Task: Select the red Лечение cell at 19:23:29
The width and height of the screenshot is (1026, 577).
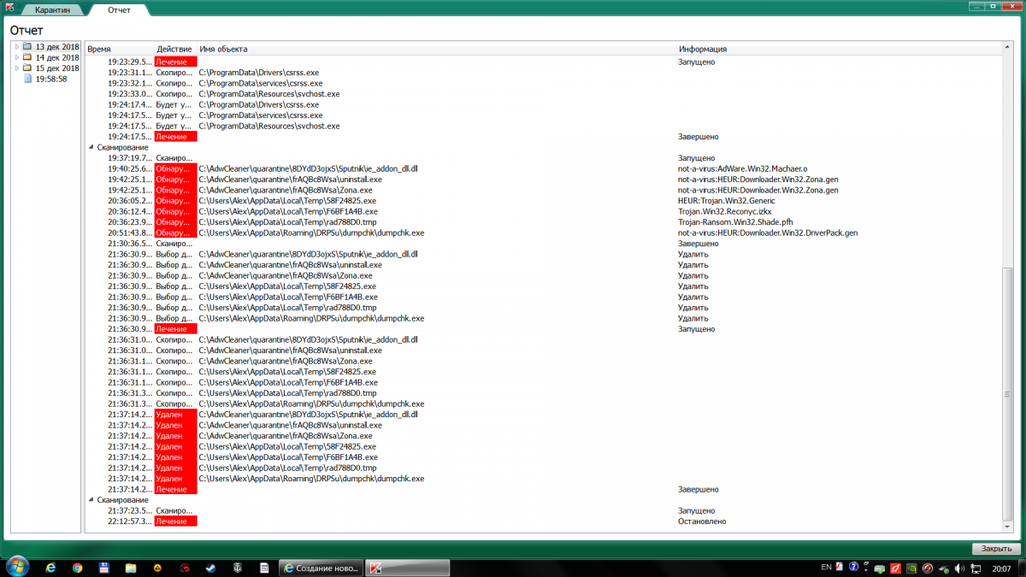Action: 175,62
